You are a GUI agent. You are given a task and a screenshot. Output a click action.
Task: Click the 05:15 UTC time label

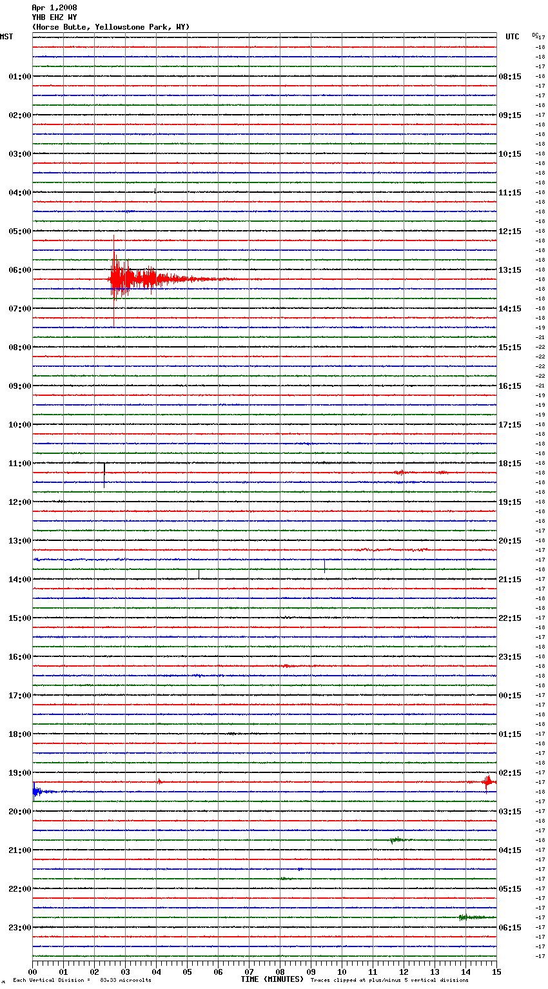tap(510, 889)
